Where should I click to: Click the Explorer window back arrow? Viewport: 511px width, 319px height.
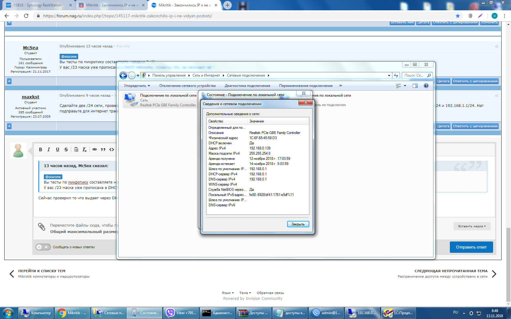click(123, 75)
